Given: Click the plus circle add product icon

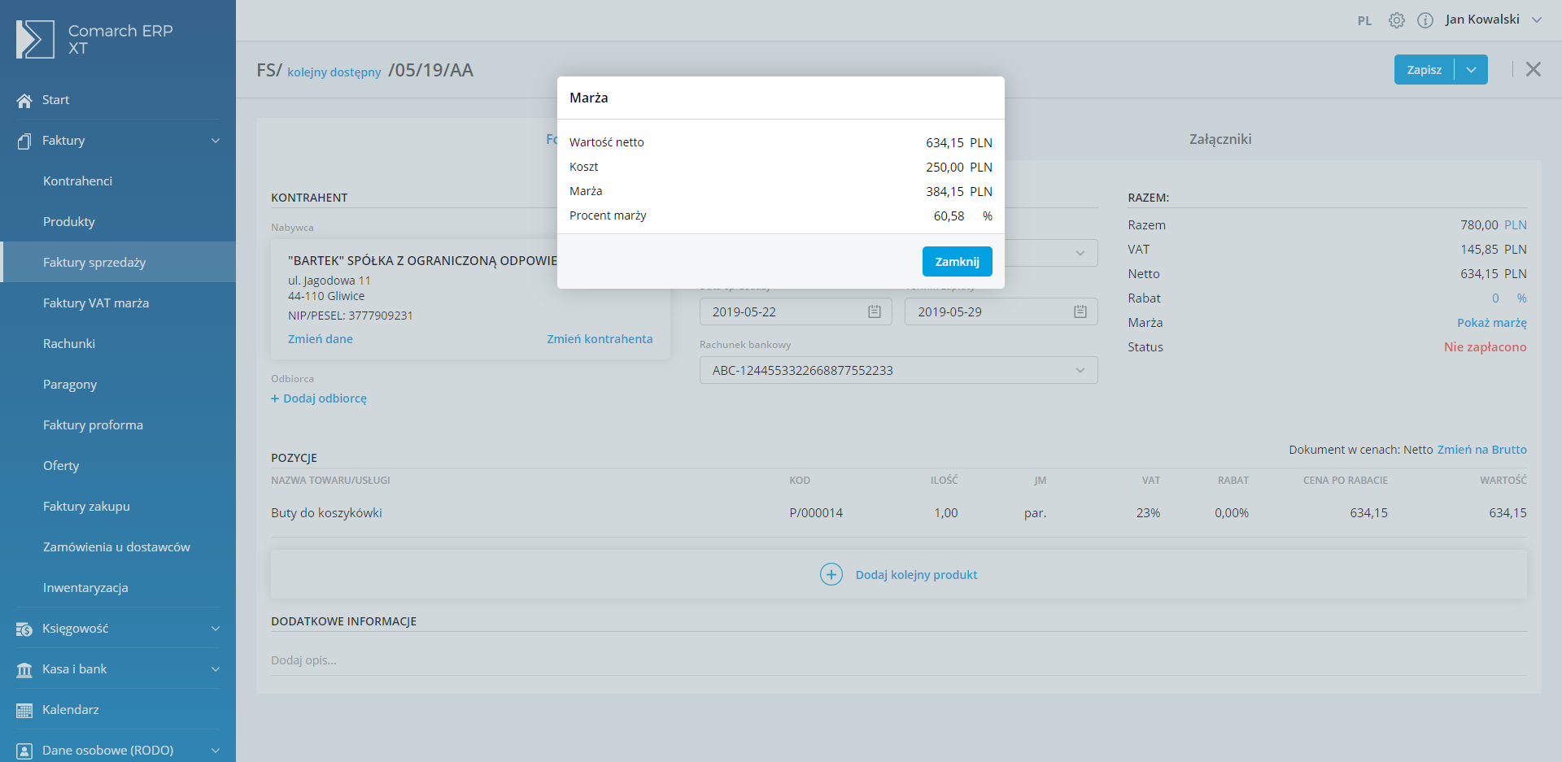Looking at the screenshot, I should click(x=831, y=574).
